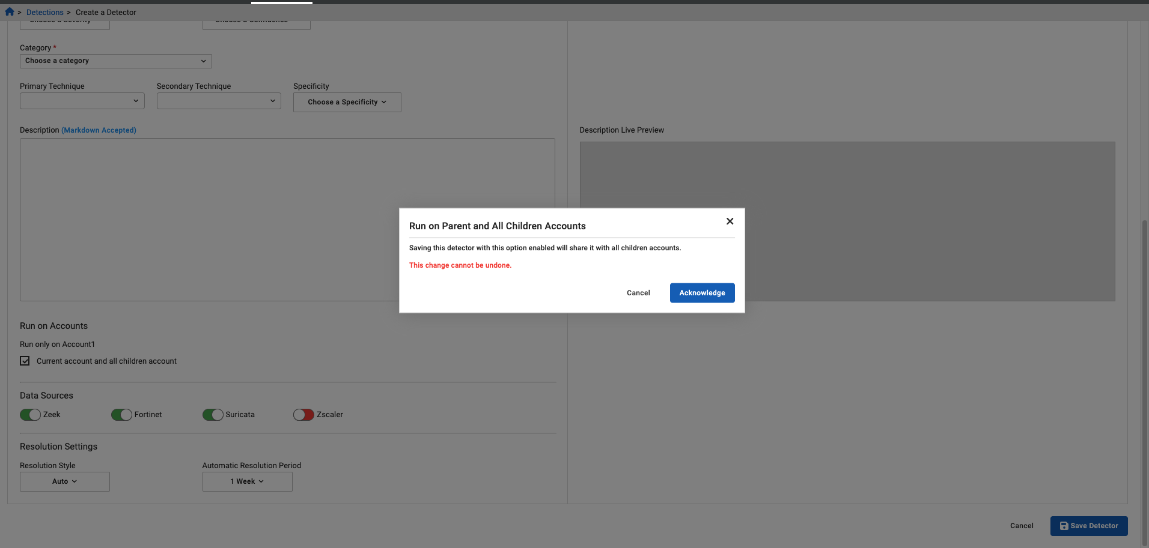
Task: Expand the Primary Technique dropdown
Action: click(x=82, y=101)
